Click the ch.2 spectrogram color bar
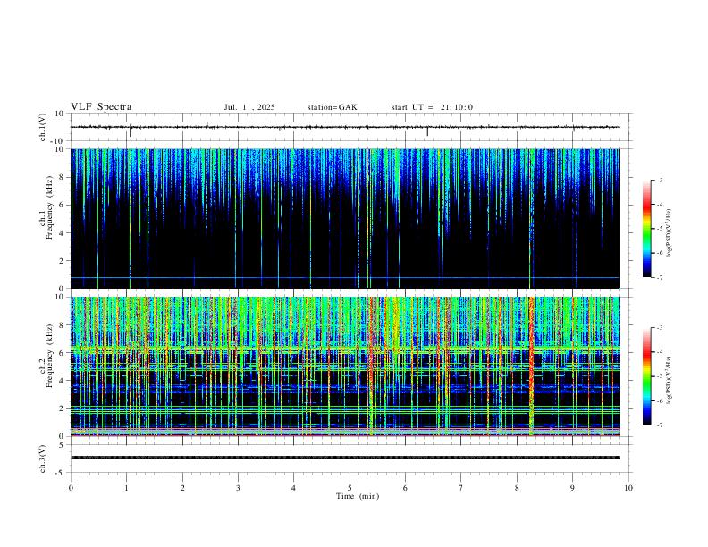The height and width of the screenshot is (547, 708). click(646, 376)
